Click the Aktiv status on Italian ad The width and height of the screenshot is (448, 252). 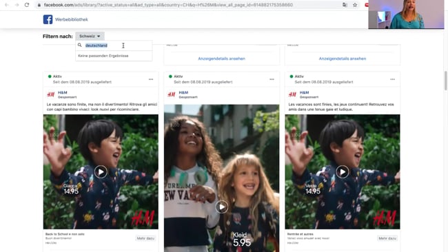(55, 76)
